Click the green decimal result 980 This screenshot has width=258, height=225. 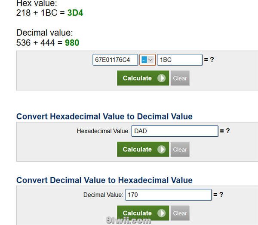tap(72, 42)
